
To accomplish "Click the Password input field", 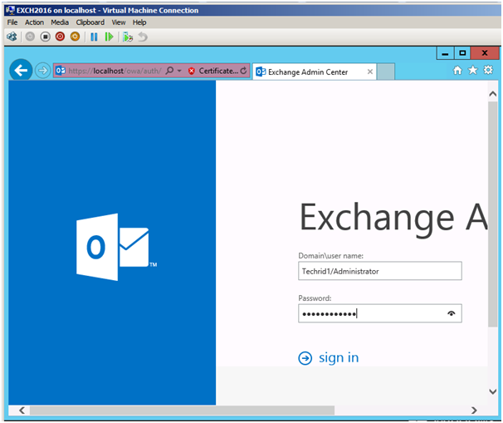I will (380, 313).
